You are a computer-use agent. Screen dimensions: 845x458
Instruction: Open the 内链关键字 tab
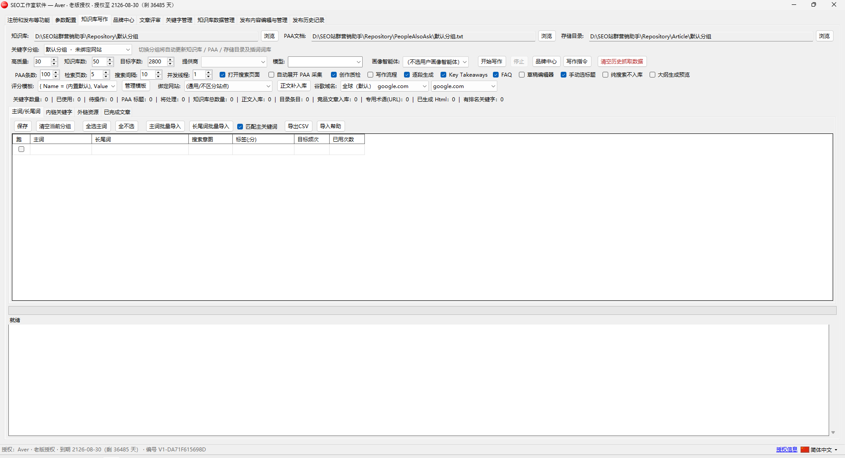[59, 112]
